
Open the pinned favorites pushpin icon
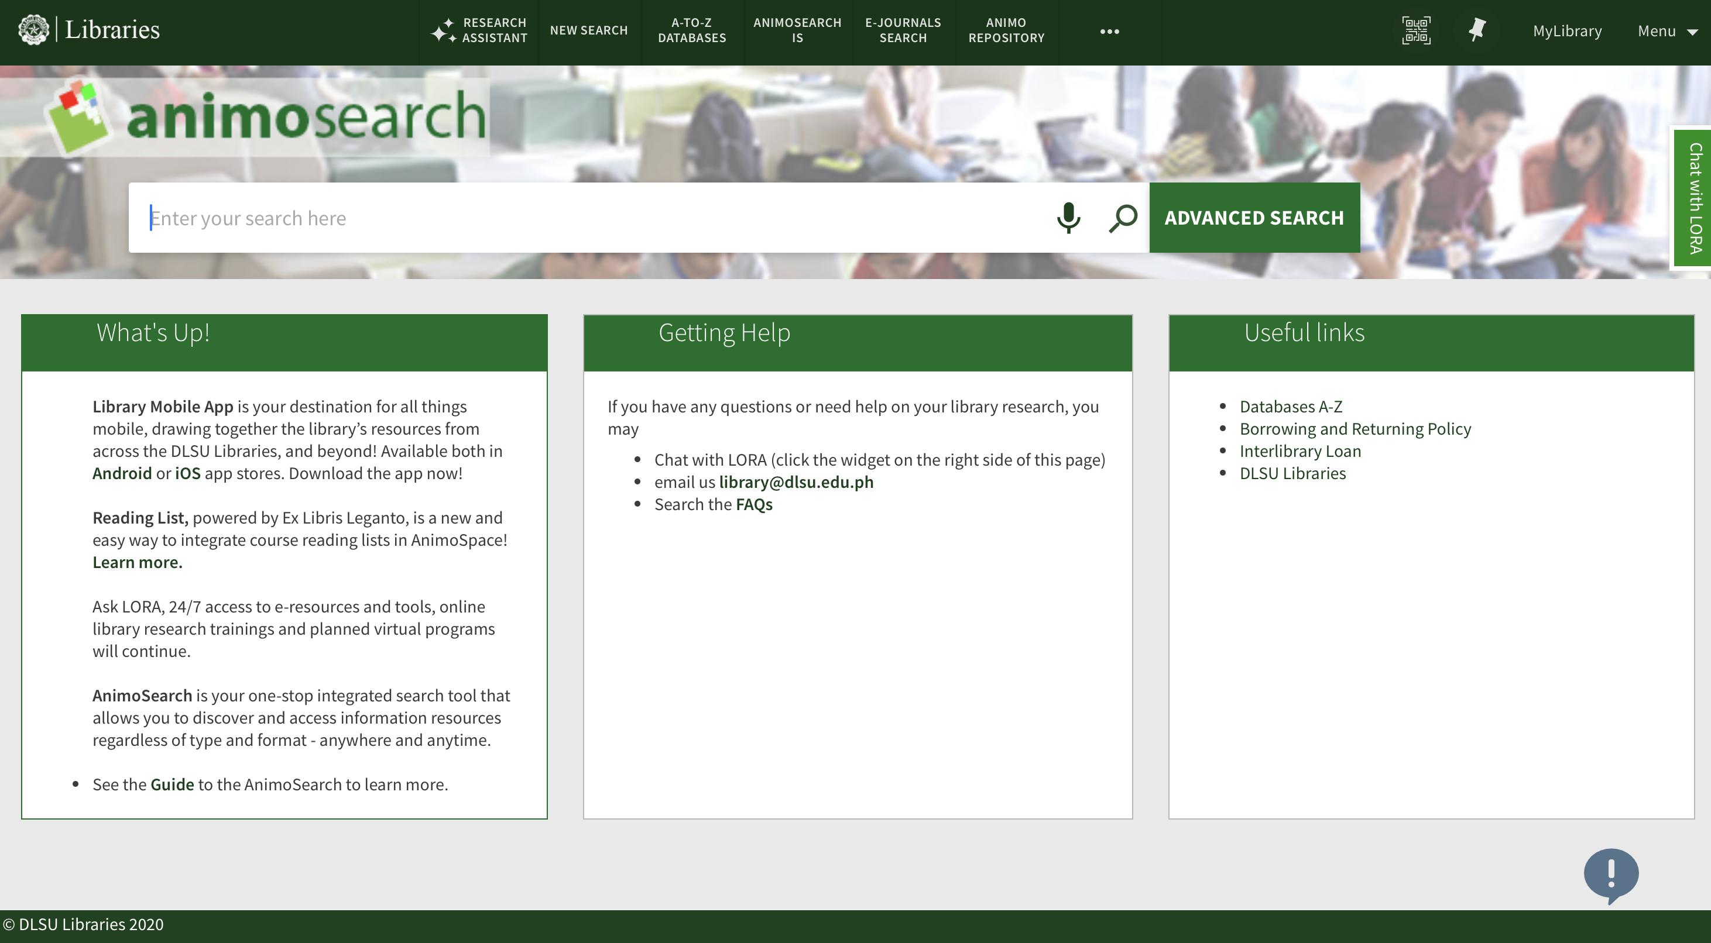1476,30
